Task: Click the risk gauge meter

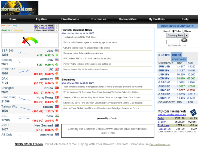Action: pyautogui.click(x=30, y=41)
